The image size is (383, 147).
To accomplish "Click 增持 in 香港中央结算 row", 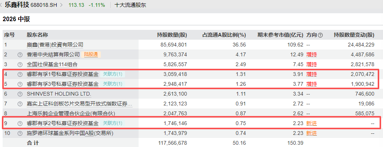I will pyautogui.click(x=312, y=55).
